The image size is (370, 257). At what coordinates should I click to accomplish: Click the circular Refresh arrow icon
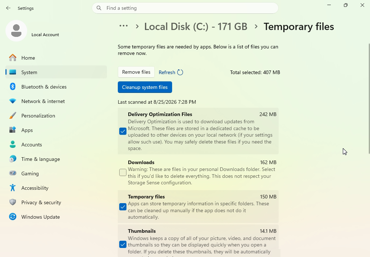coord(180,72)
